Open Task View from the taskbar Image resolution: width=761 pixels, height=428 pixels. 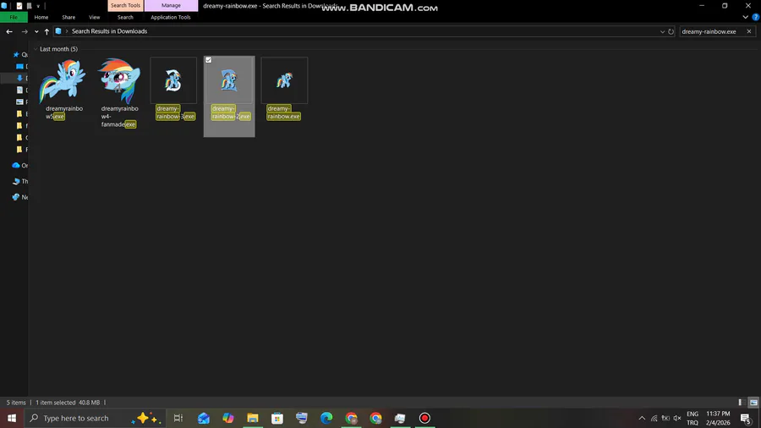(x=178, y=419)
